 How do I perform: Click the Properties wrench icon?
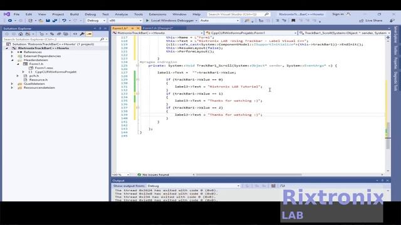82,34
